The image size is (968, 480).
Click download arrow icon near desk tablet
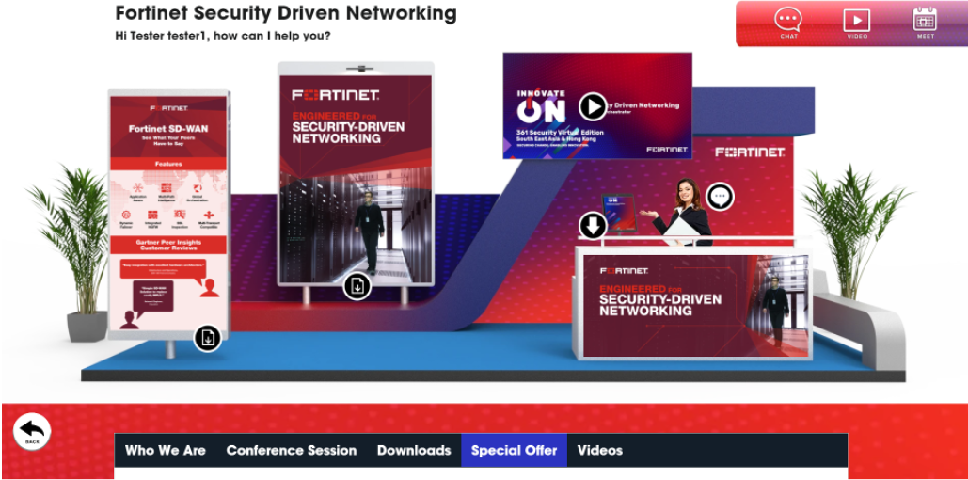pyautogui.click(x=593, y=226)
